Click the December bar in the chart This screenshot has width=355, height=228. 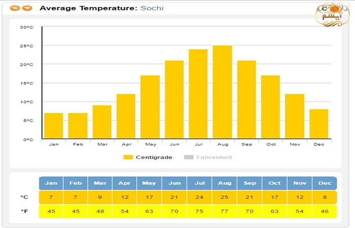click(x=319, y=124)
